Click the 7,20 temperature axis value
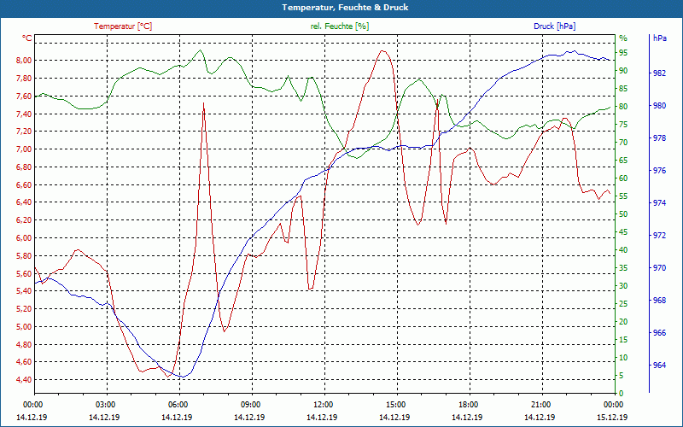This screenshot has height=427, width=683. coord(25,132)
